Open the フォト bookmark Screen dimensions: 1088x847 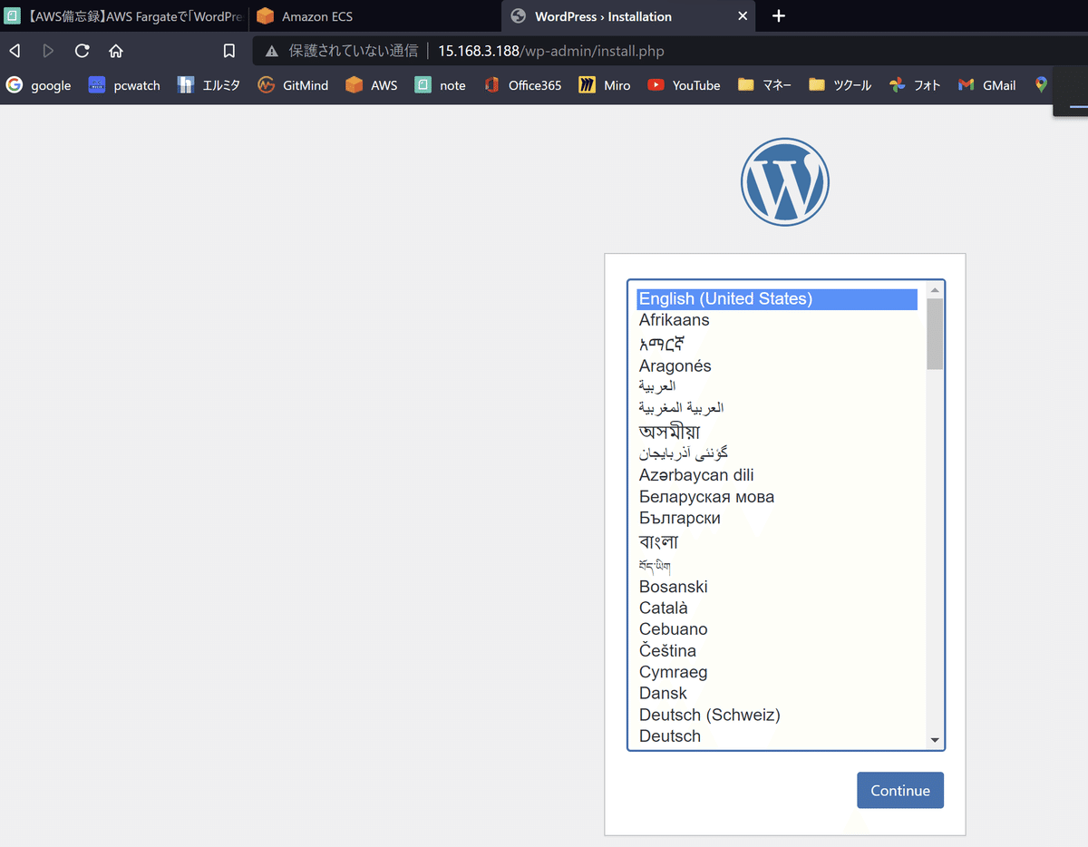click(x=915, y=85)
